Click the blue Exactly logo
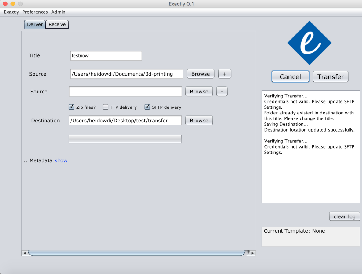The height and width of the screenshot is (274, 362). [x=310, y=43]
